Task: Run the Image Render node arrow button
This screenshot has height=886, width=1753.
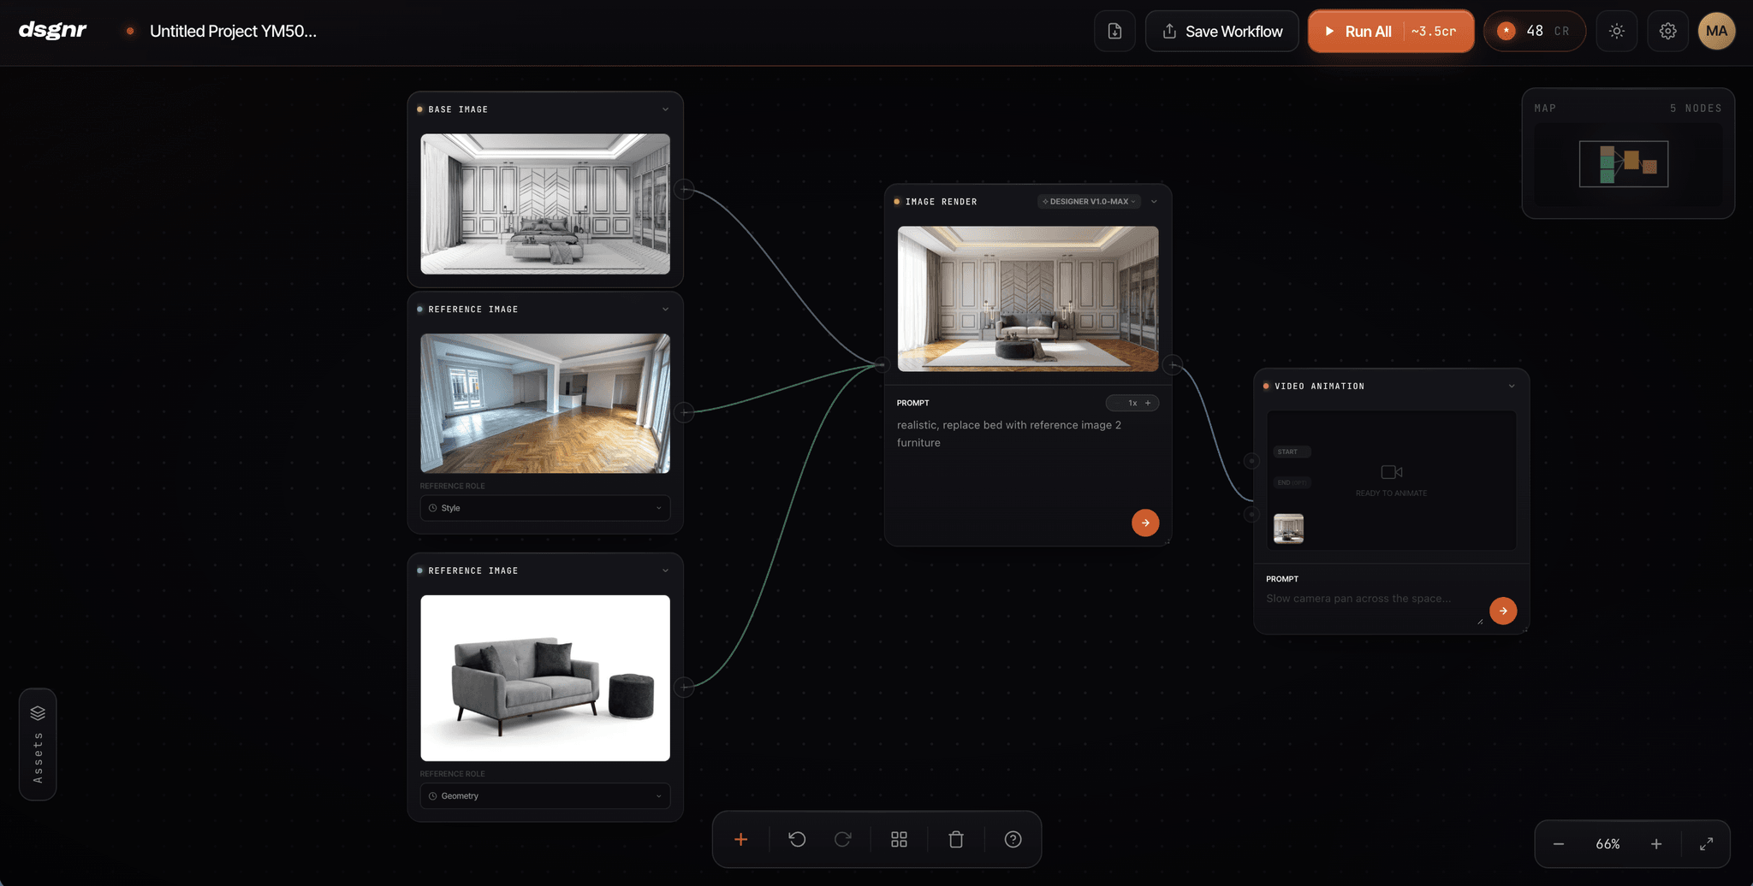Action: point(1145,523)
